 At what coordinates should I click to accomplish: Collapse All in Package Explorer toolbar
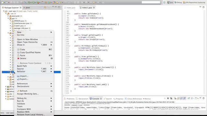tap(42, 7)
